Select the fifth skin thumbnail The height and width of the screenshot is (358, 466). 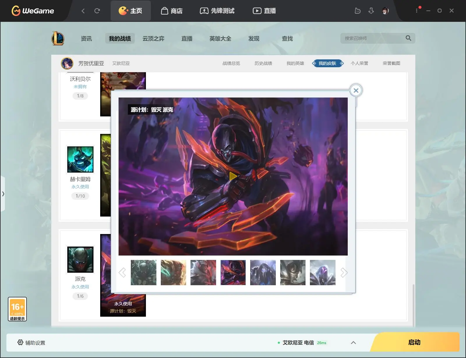[263, 272]
